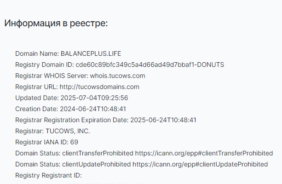Click Registrar IANA ID number 69

pyautogui.click(x=74, y=142)
